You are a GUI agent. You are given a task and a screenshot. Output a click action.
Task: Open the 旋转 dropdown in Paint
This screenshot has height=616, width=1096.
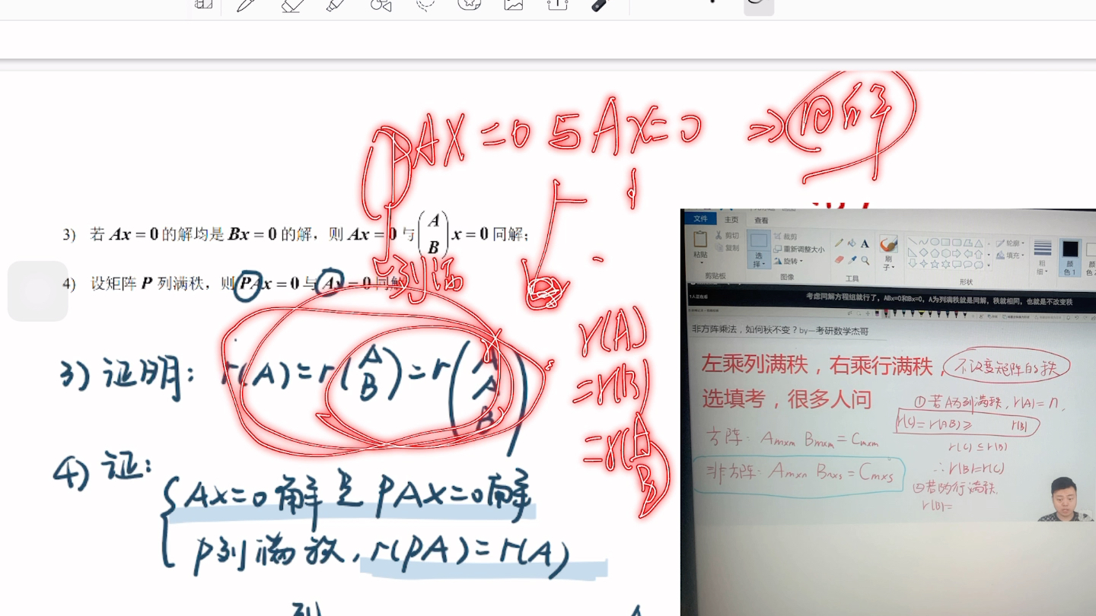789,261
